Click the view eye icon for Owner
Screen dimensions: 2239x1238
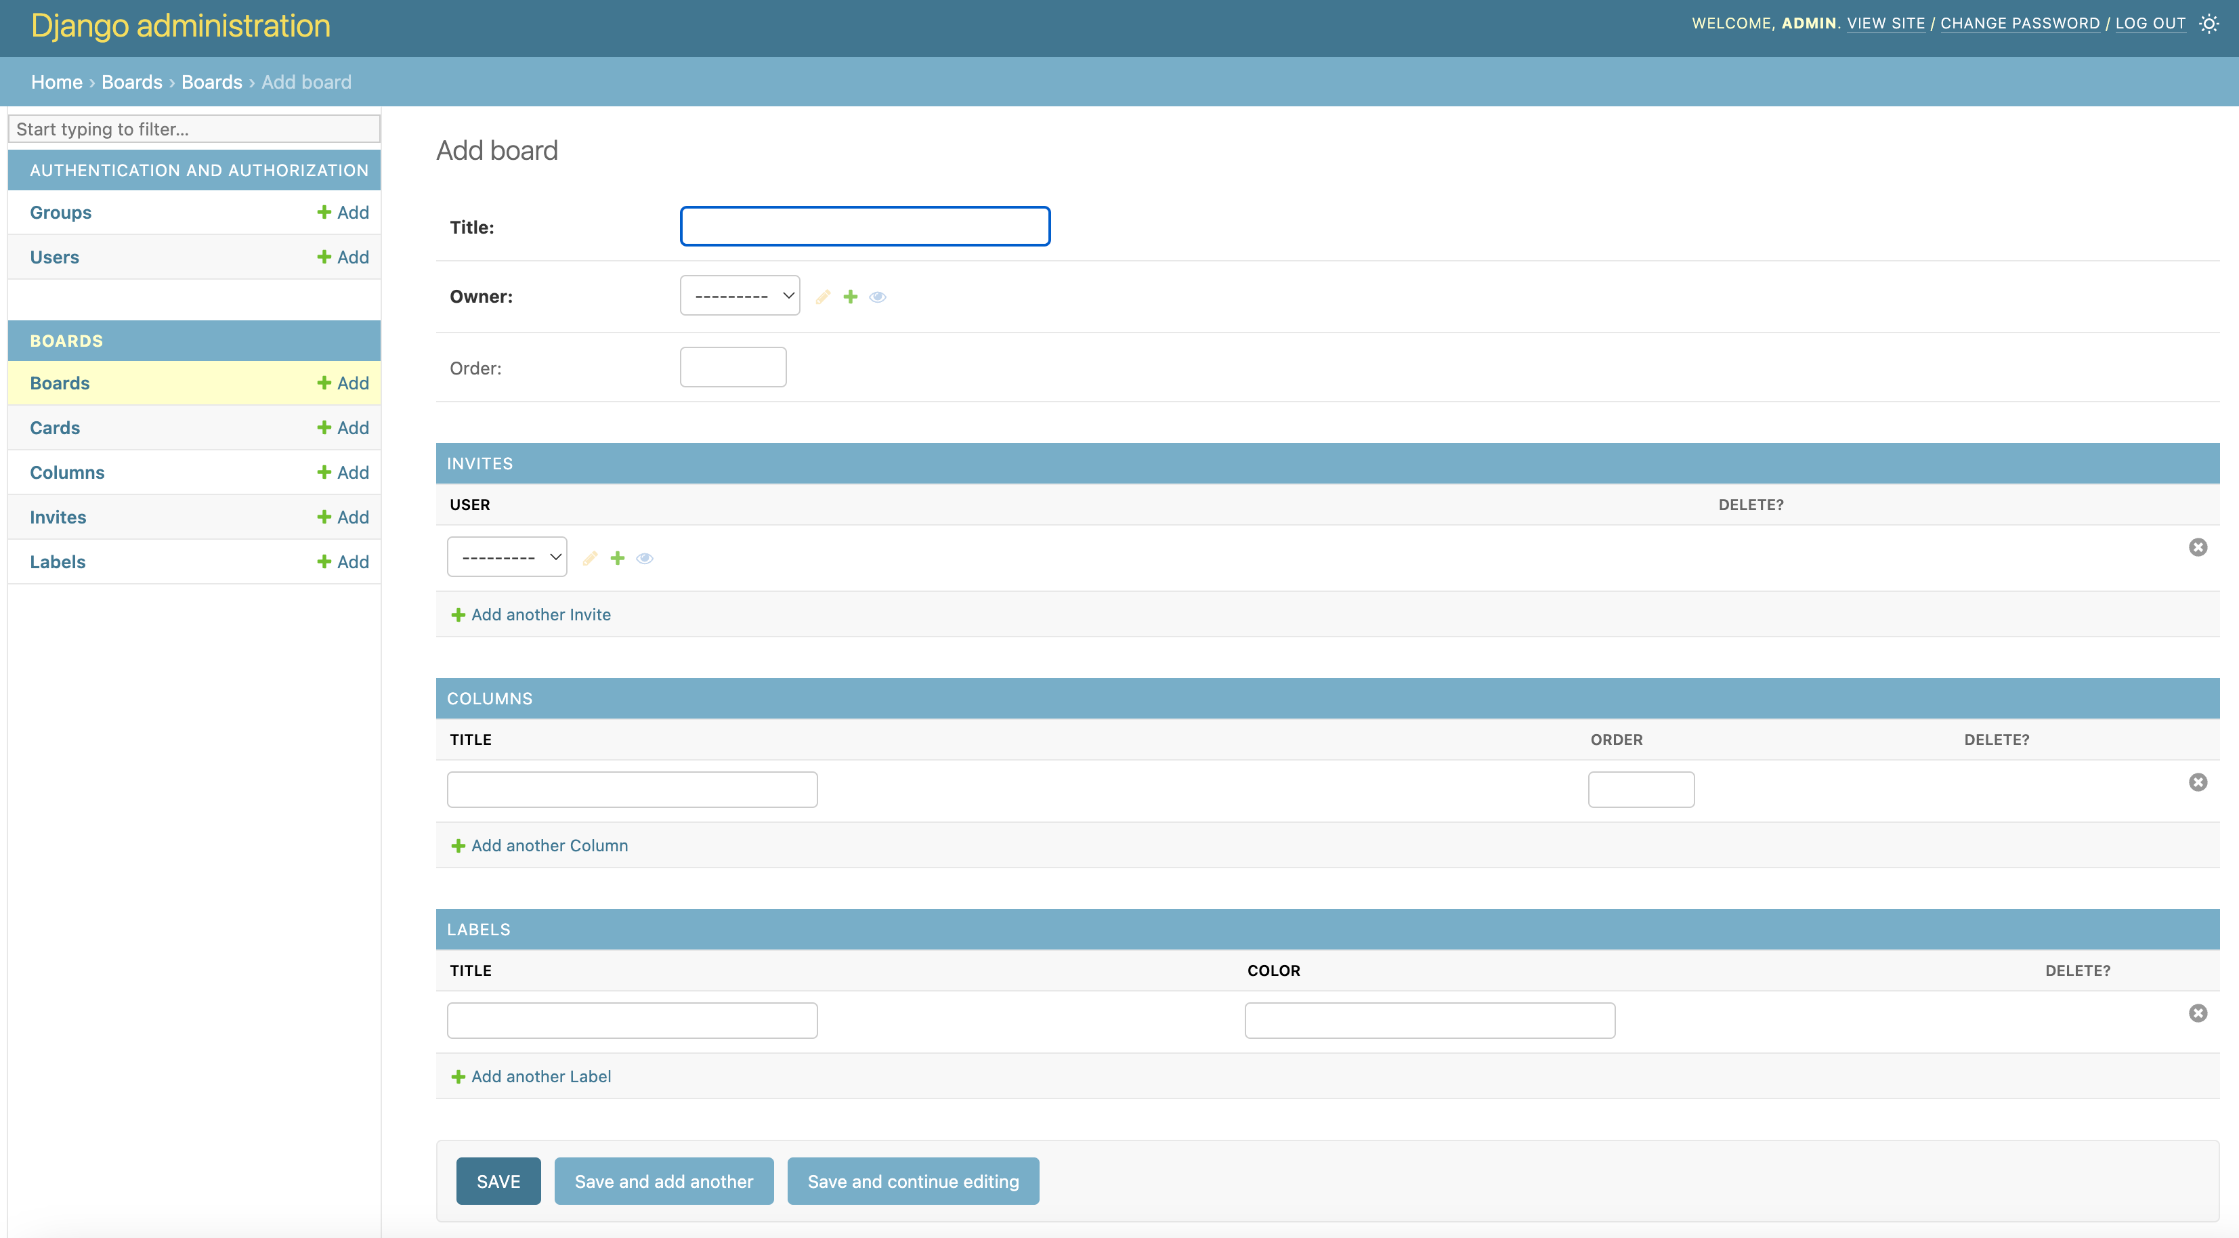(878, 296)
